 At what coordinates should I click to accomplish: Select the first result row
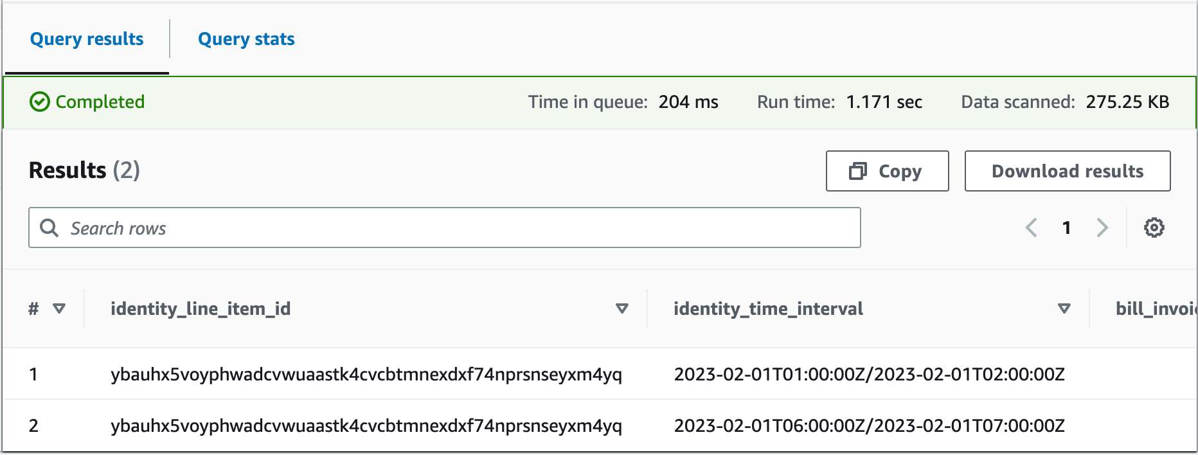366,374
